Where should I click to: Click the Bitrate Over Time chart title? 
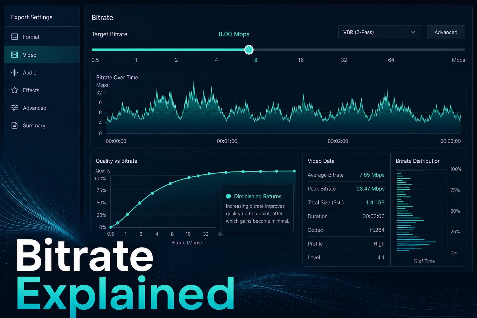click(117, 77)
